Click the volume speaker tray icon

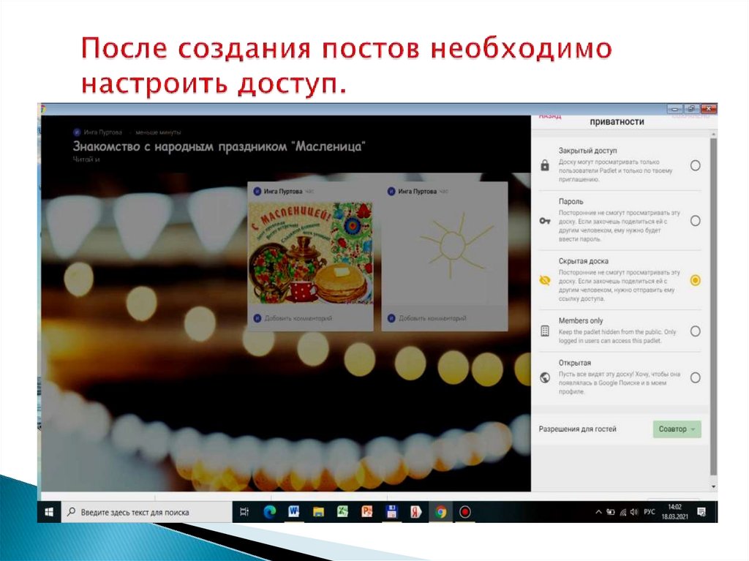(x=634, y=512)
